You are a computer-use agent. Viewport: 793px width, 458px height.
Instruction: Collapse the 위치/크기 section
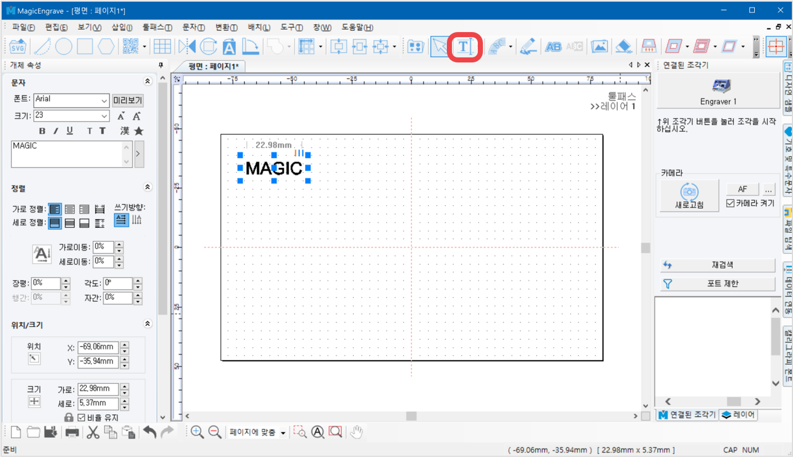[148, 324]
